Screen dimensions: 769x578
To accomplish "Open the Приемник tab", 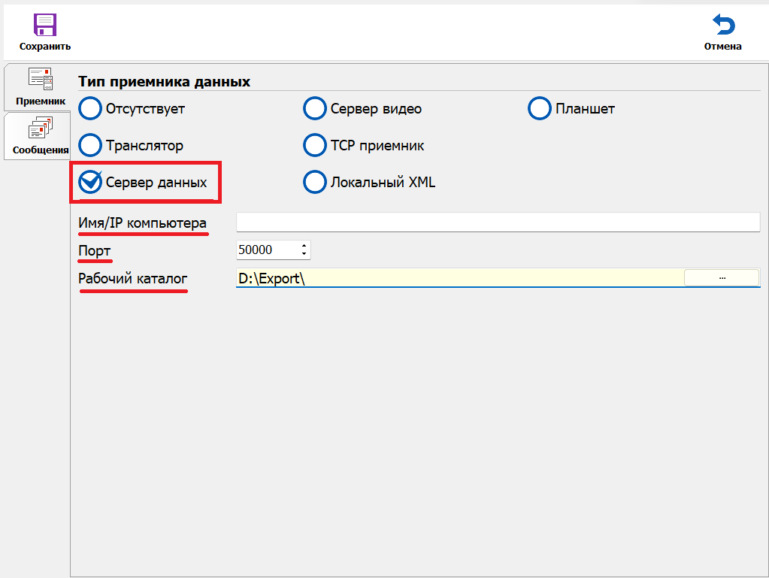I will (41, 86).
